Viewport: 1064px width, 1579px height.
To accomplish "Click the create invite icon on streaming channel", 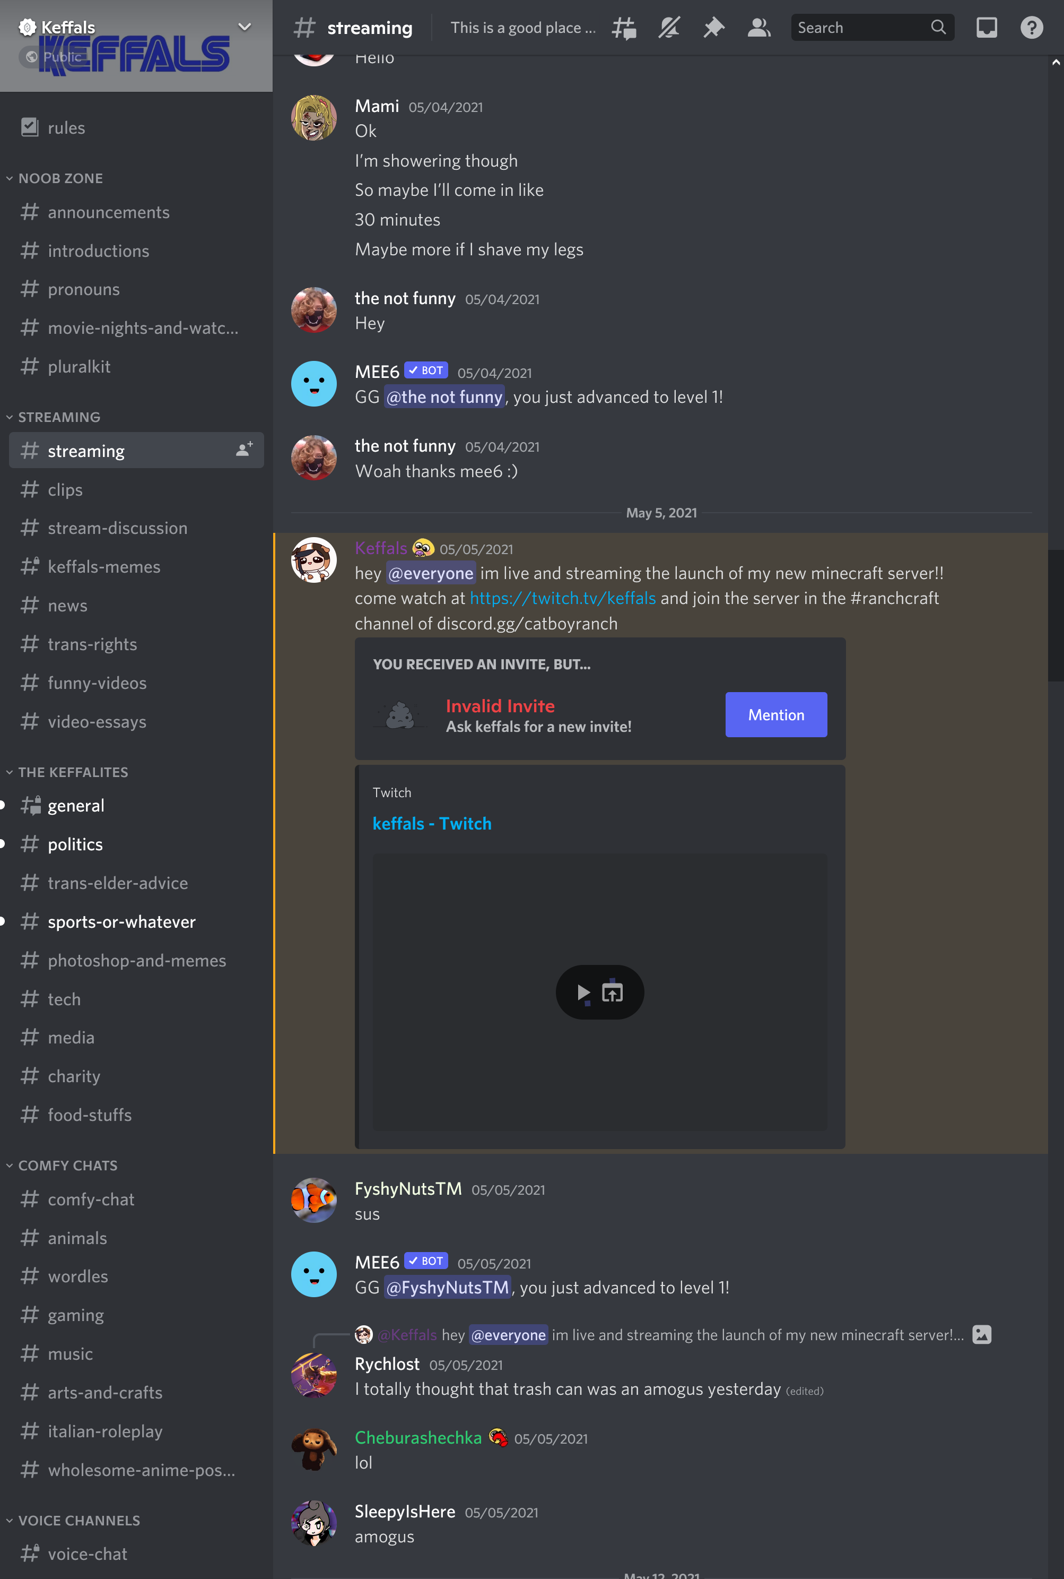I will tap(245, 450).
